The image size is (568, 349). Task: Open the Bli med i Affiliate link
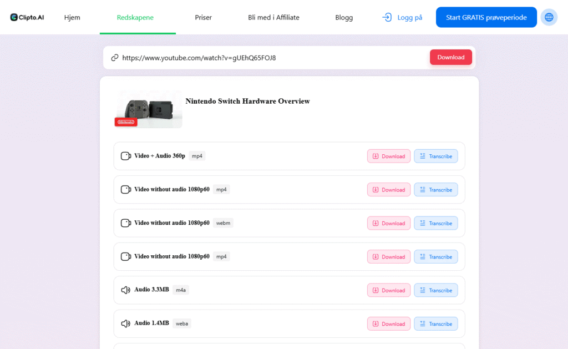point(273,17)
